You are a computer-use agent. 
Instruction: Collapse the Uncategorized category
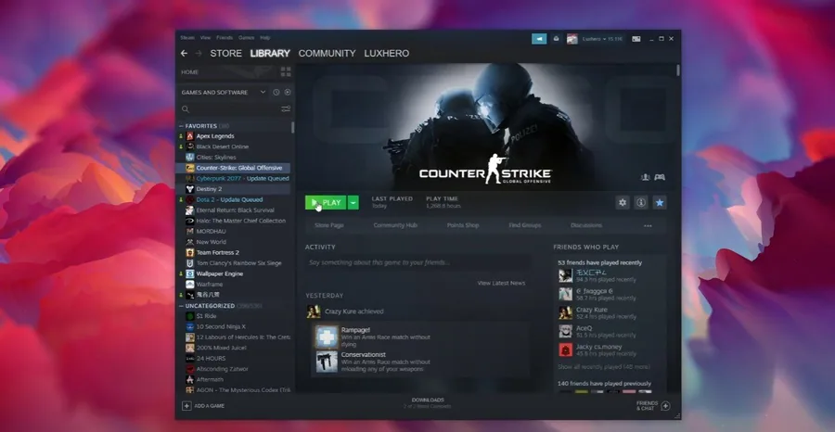click(181, 306)
